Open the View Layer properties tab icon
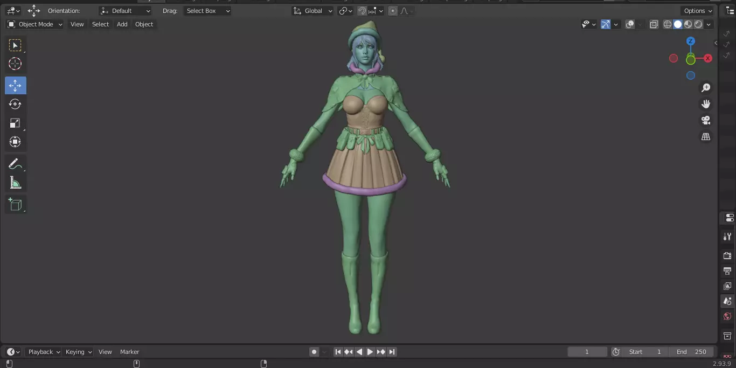736x368 pixels. click(x=727, y=286)
